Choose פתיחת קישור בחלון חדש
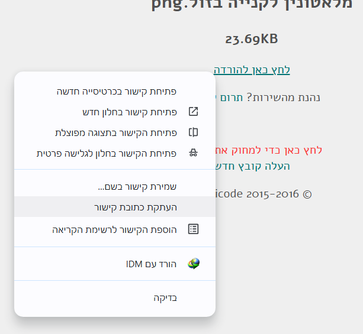 click(x=115, y=112)
